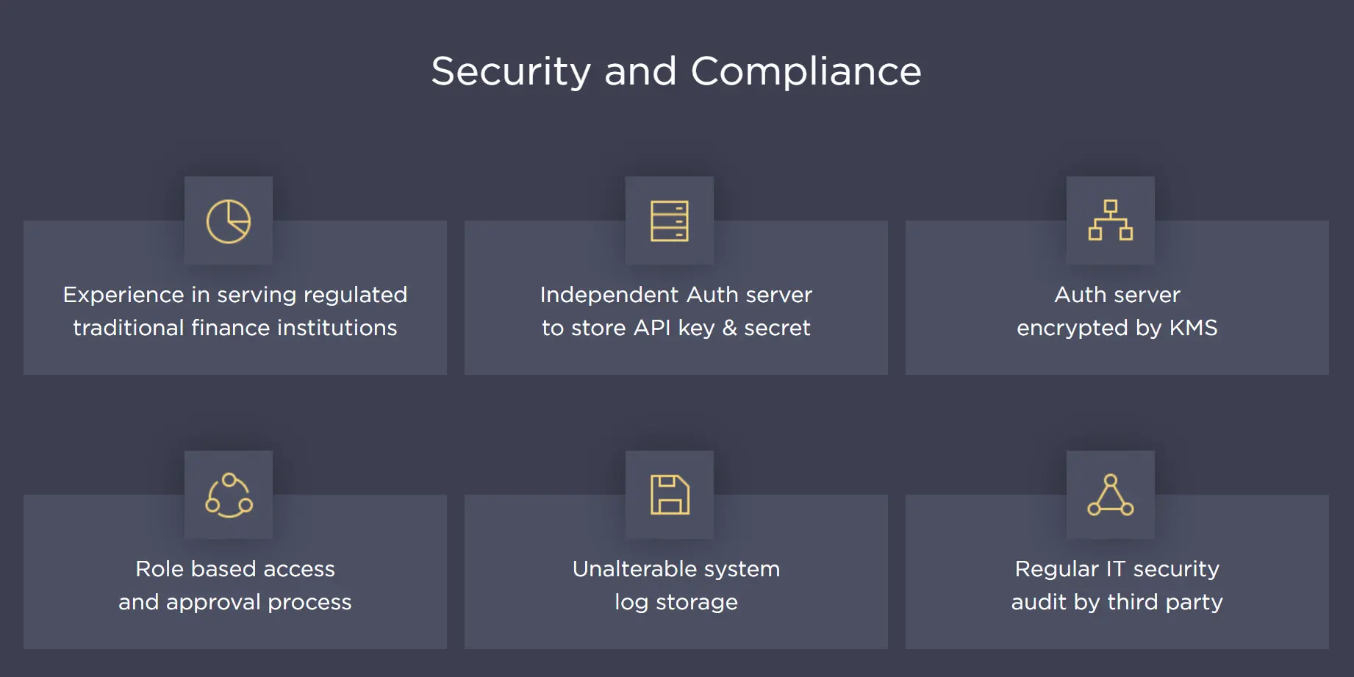Viewport: 1354px width, 677px height.
Task: Select the triangle connected nodes icon
Action: tap(1111, 495)
